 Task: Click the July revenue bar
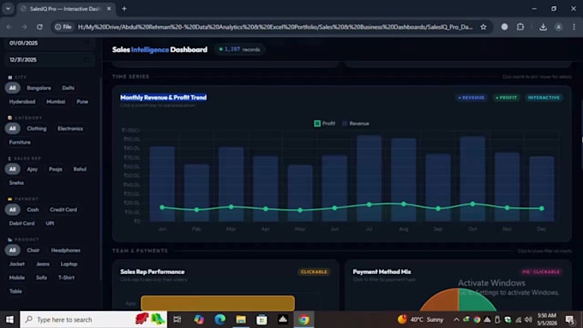coord(369,178)
